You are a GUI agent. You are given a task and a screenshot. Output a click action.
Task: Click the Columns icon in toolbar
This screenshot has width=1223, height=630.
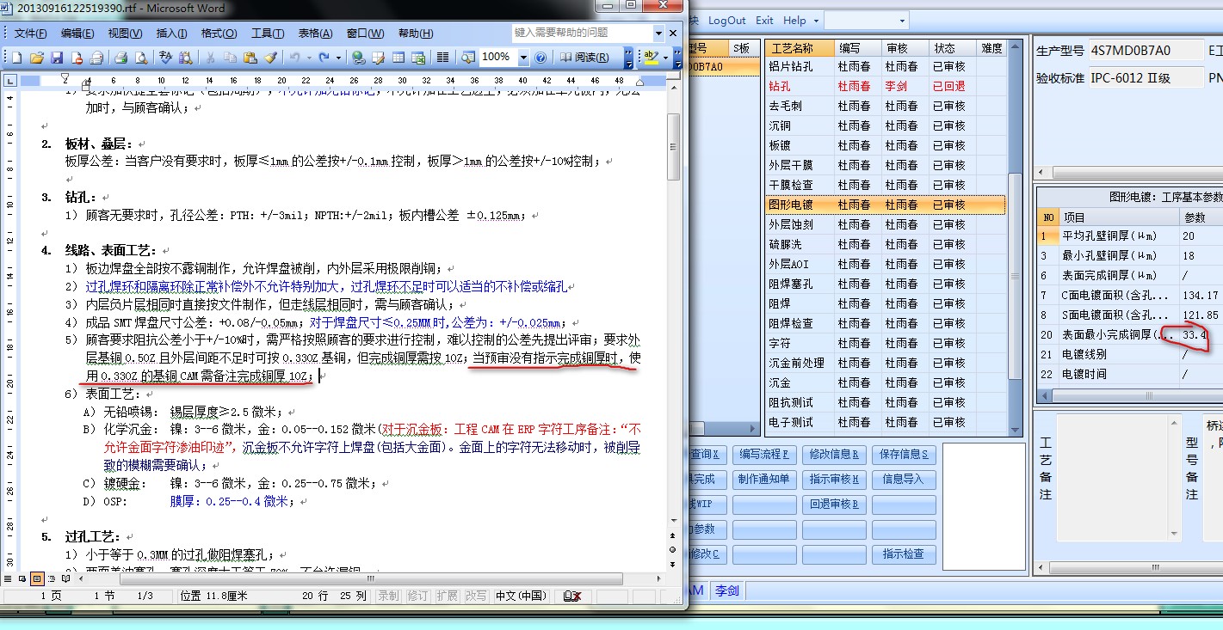442,58
